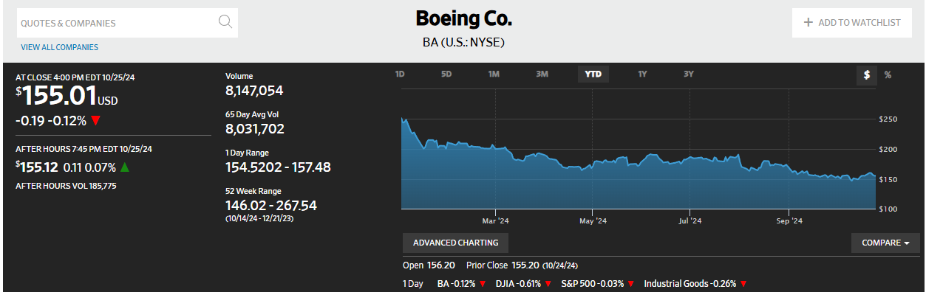Click the red down arrow beside -0.12%

[97, 120]
